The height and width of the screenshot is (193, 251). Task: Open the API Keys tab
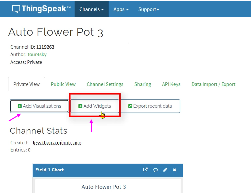pos(171,84)
